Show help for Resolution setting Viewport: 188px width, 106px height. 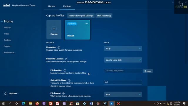[x=59, y=47]
